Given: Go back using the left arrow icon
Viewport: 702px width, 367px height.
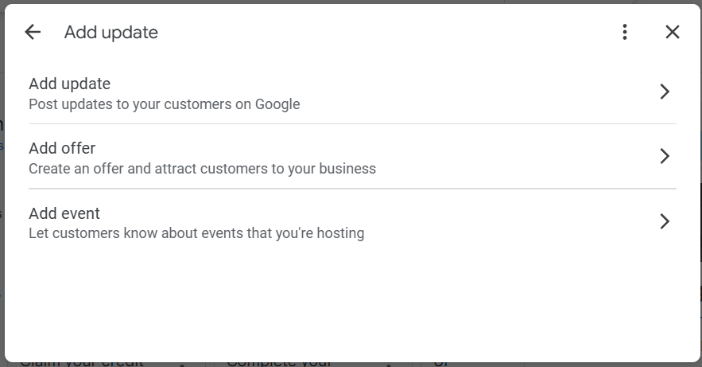Looking at the screenshot, I should [x=33, y=32].
